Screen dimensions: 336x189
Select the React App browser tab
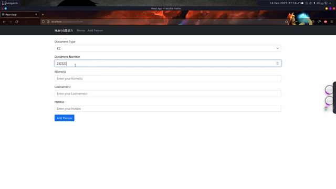click(x=19, y=15)
